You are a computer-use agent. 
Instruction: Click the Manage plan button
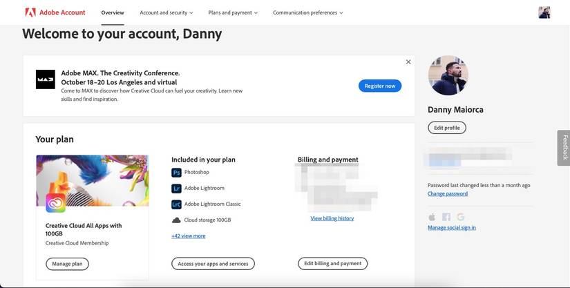[x=67, y=263]
